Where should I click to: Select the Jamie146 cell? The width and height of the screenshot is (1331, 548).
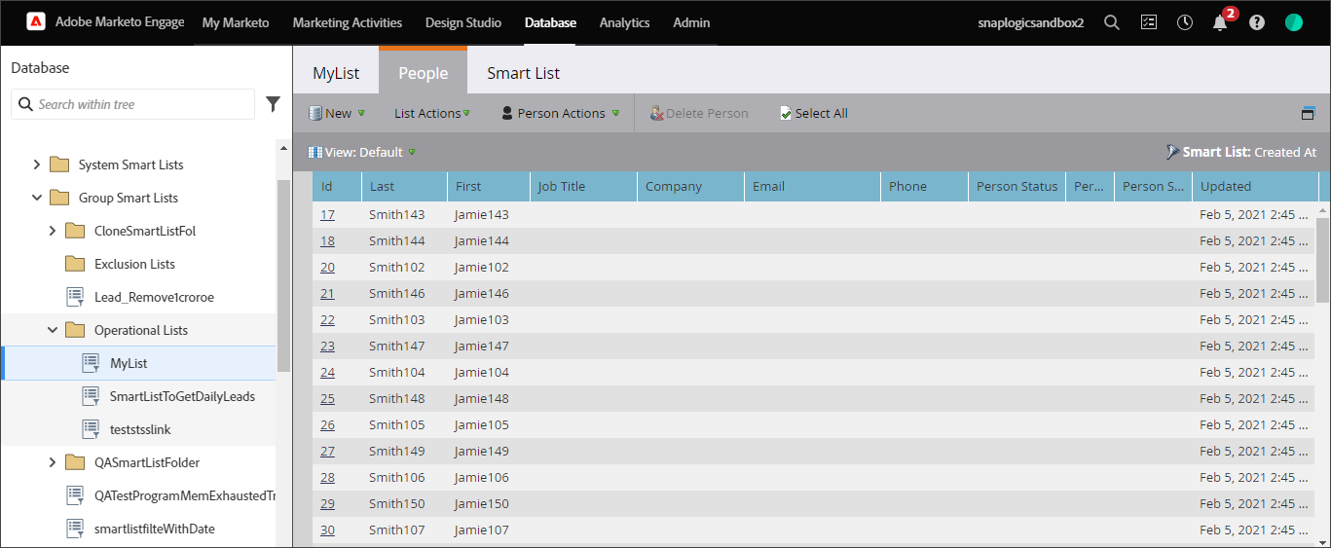pos(489,293)
